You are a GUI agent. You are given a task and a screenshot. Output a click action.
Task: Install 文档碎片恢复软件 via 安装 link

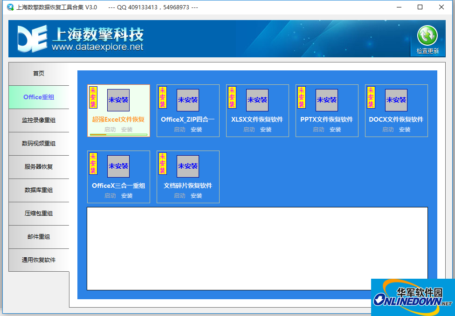[196, 196]
